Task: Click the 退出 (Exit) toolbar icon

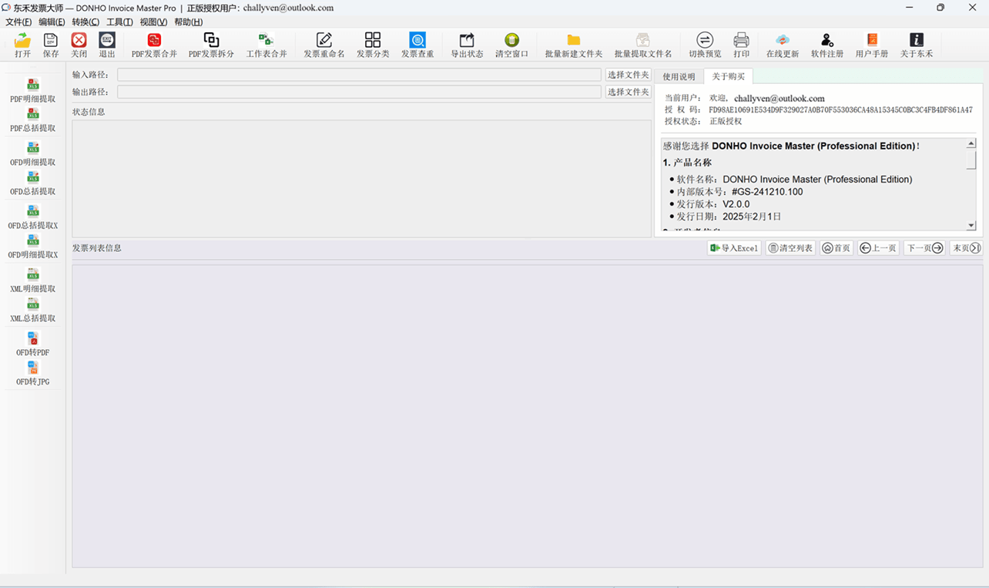Action: (107, 45)
